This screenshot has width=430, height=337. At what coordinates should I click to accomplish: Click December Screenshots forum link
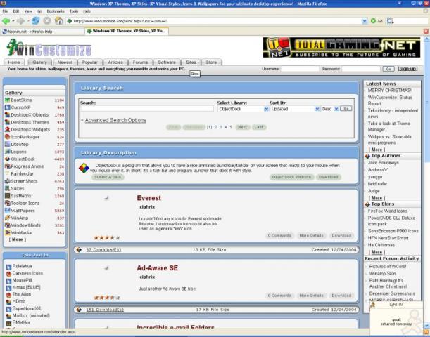click(x=392, y=293)
